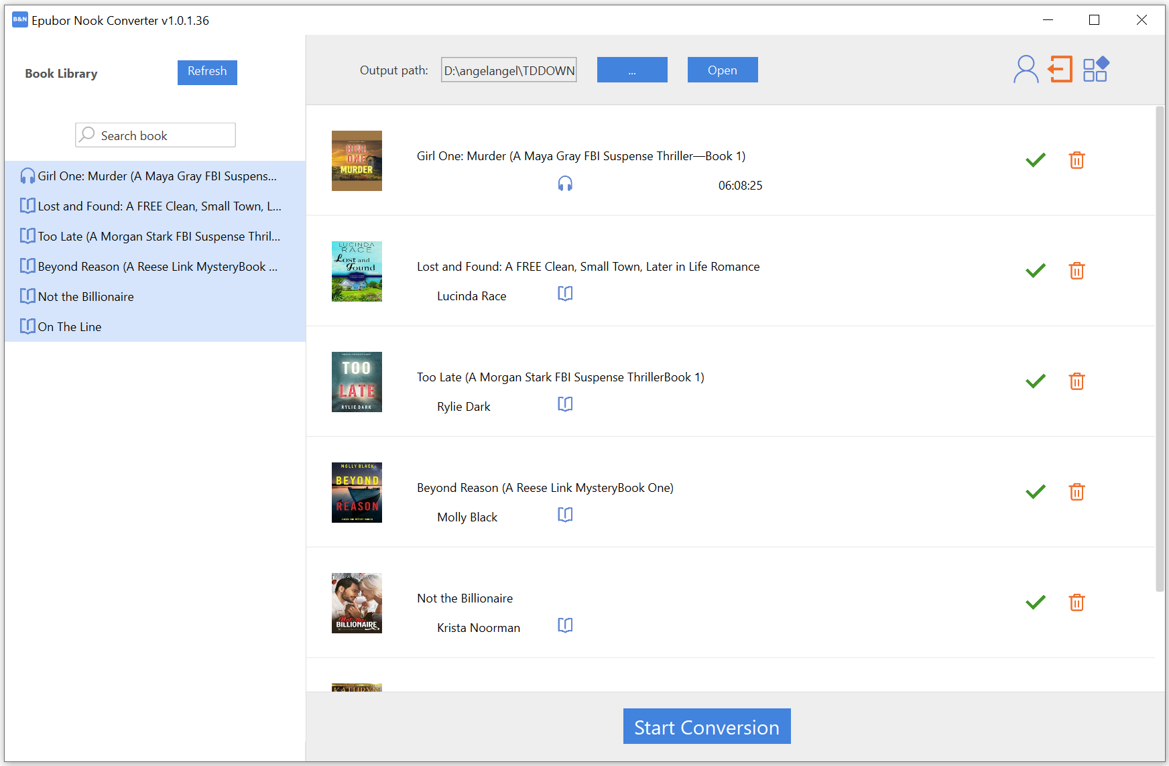Click the browse '...' output path button
Viewport: 1169px width, 766px height.
(x=632, y=70)
